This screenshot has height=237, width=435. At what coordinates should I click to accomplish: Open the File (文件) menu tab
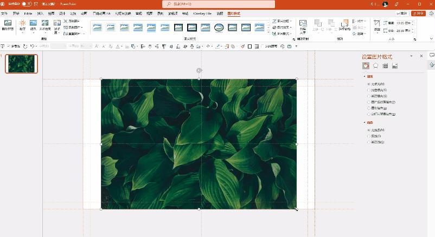[4, 14]
